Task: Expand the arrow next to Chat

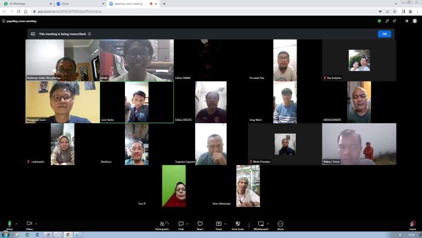Action: 187,223
